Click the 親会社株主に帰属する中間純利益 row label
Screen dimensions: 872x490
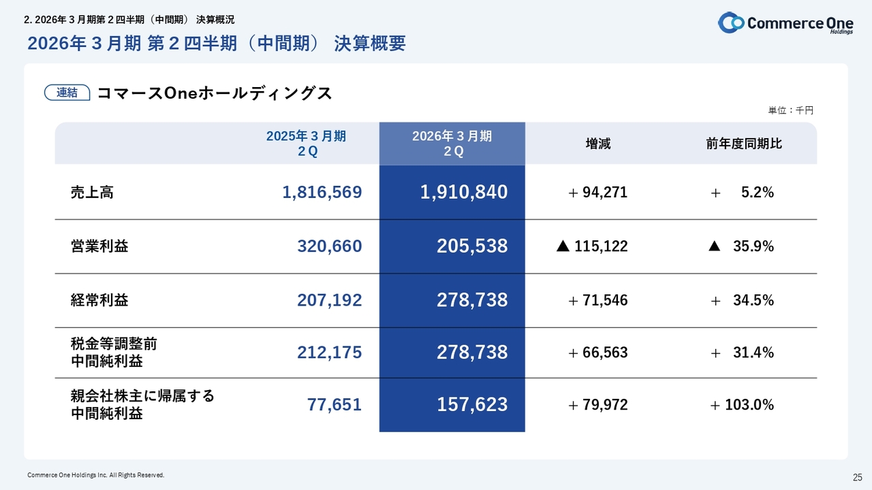click(x=142, y=404)
